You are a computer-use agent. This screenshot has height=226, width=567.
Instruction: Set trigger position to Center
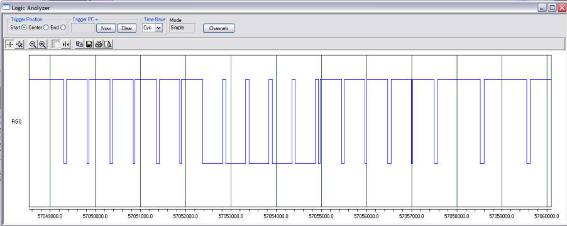(x=46, y=28)
